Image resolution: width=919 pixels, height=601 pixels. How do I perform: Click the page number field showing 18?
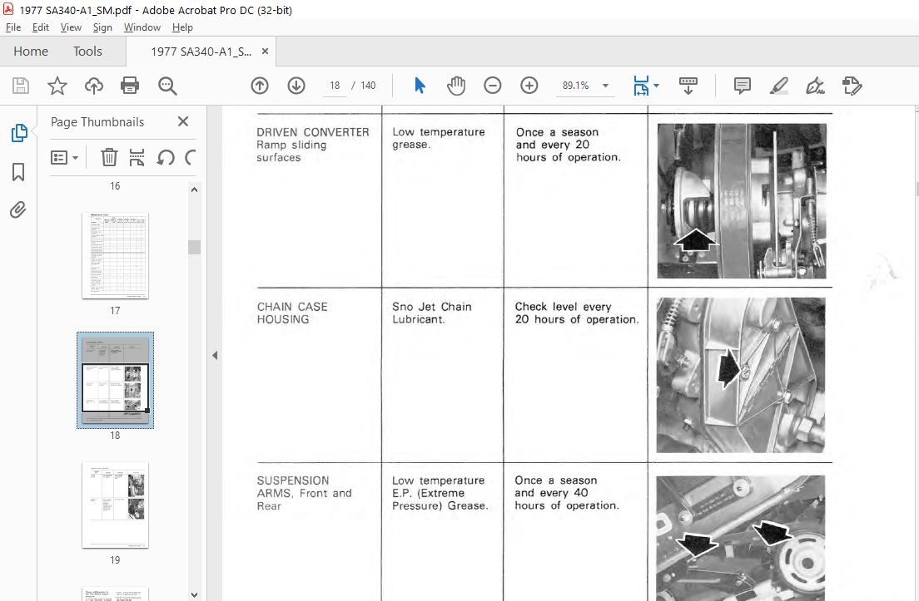tap(335, 86)
